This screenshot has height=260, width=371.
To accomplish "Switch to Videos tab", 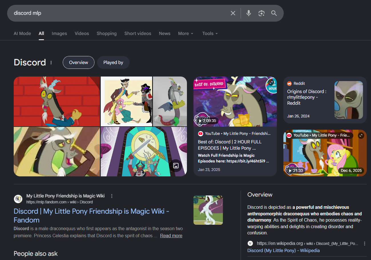I will click(x=82, y=33).
